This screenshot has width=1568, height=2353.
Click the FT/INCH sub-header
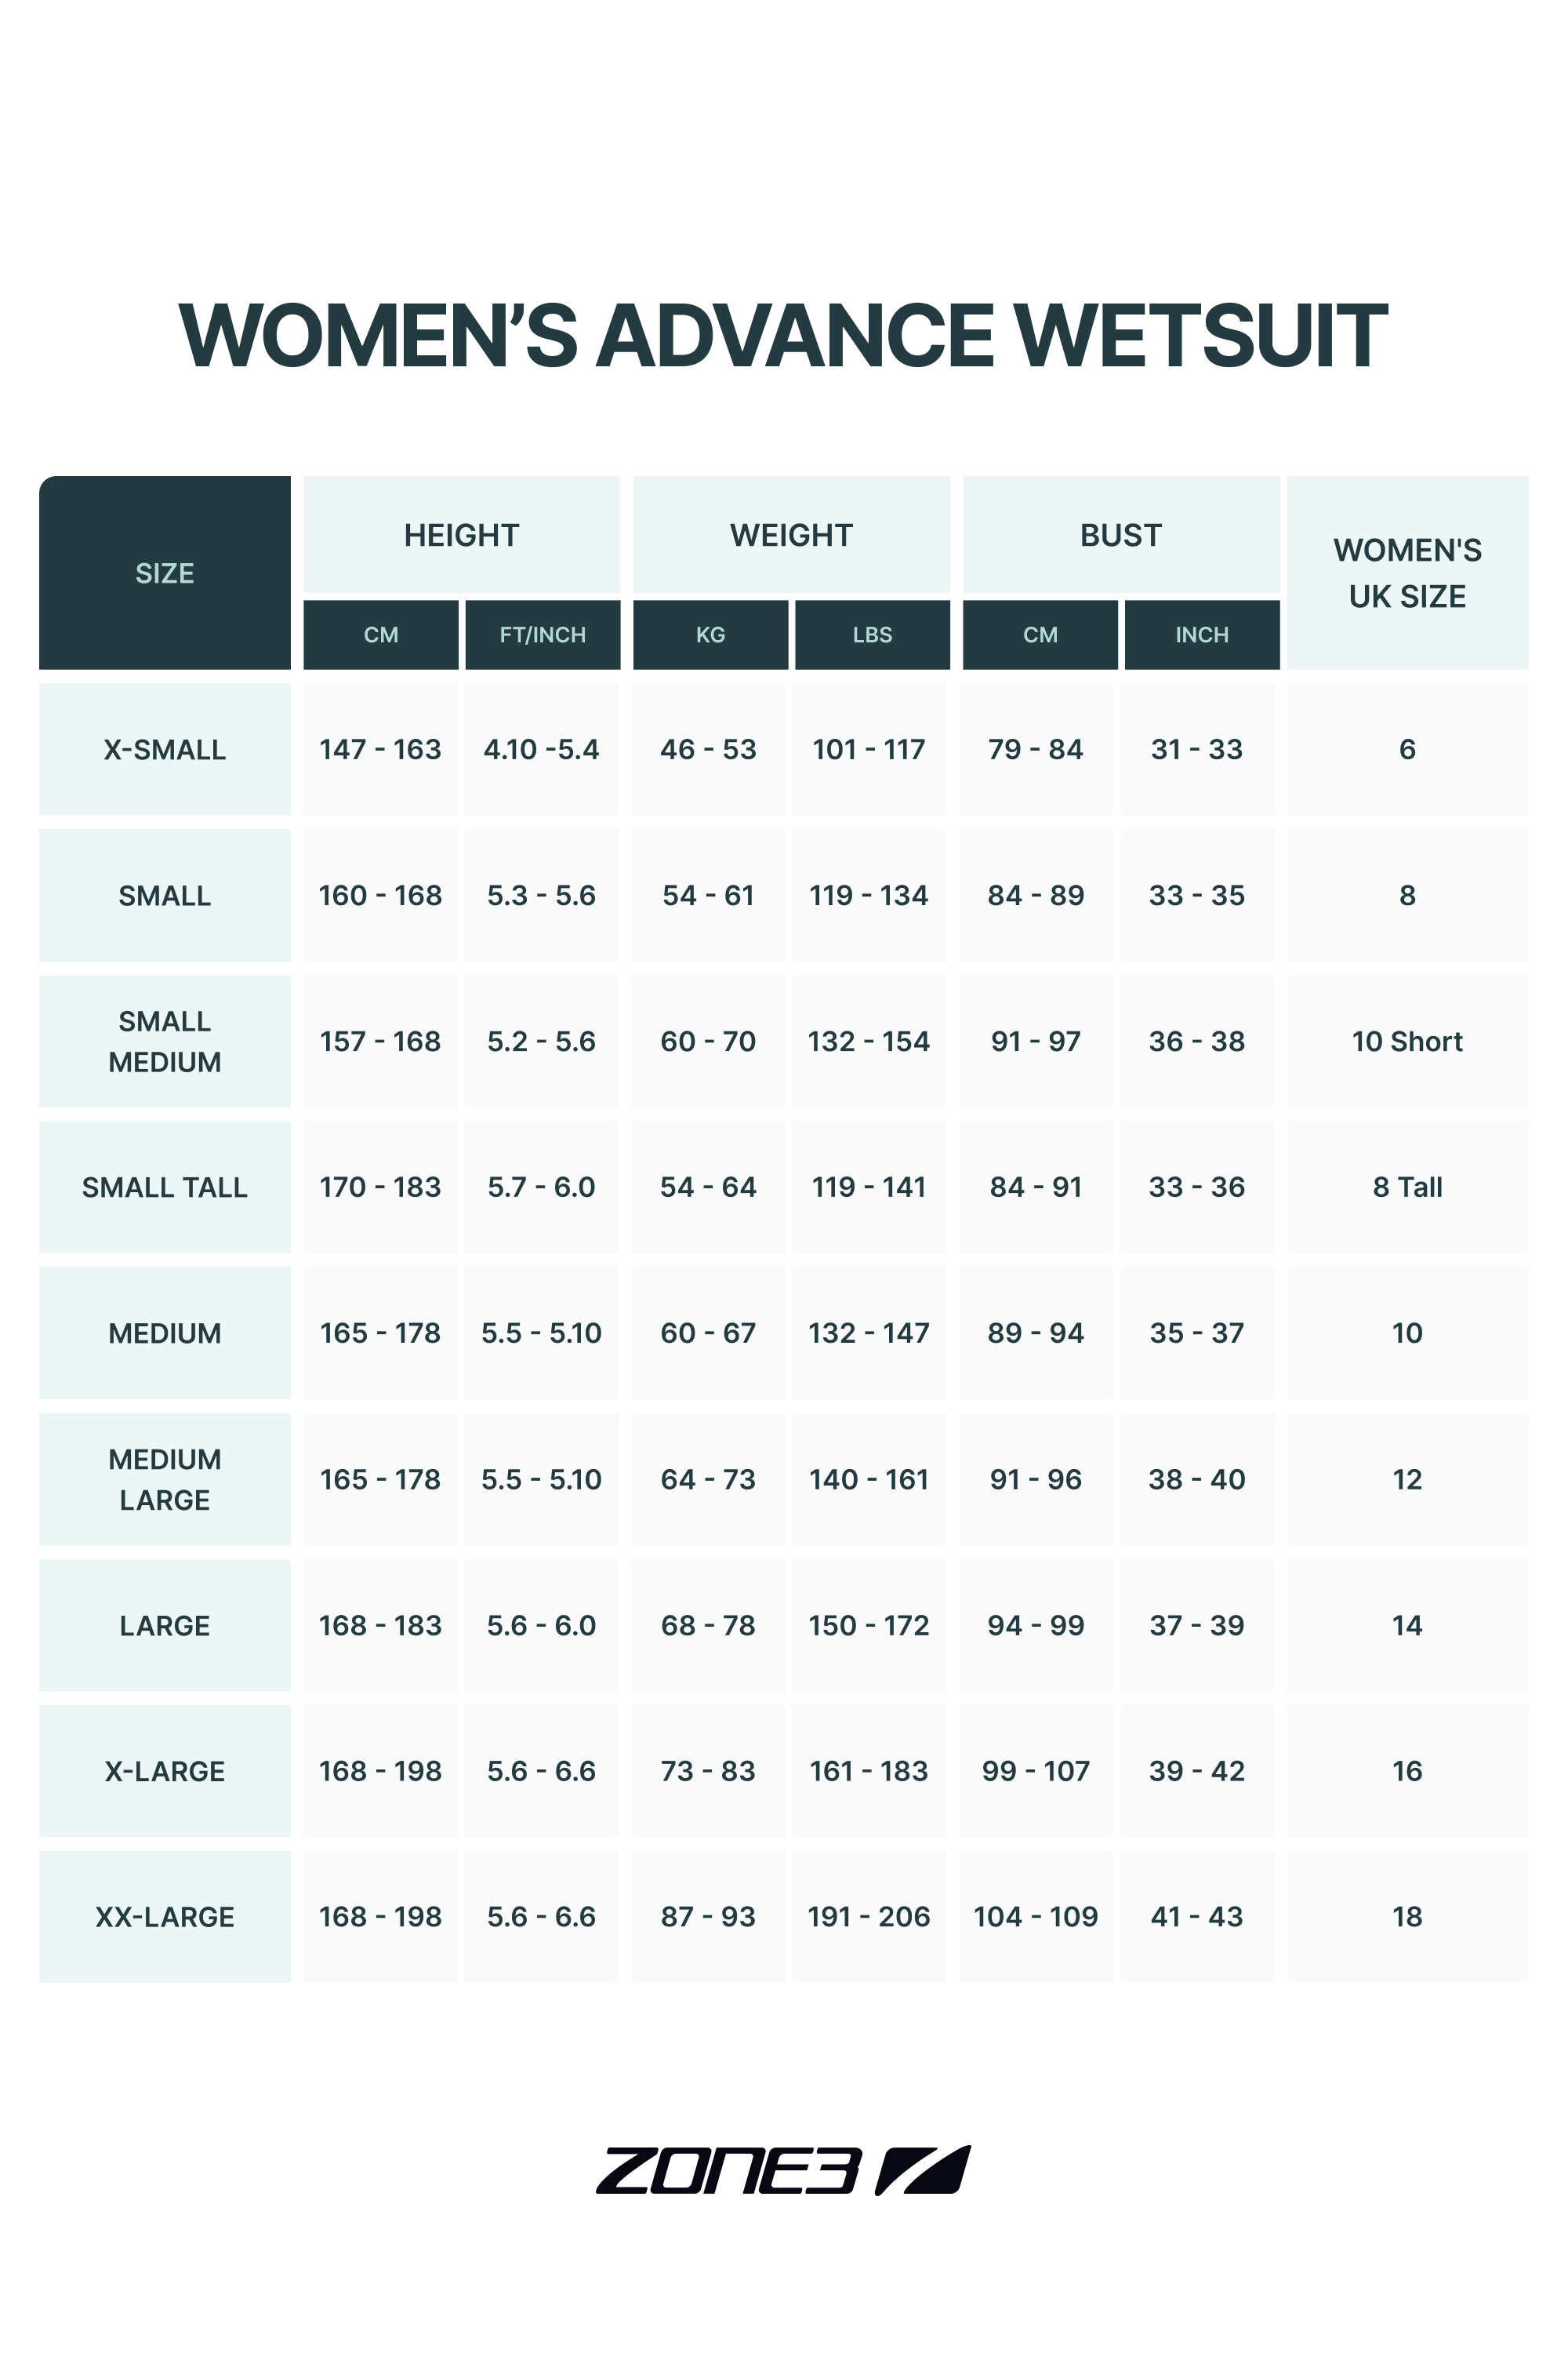pos(543,635)
